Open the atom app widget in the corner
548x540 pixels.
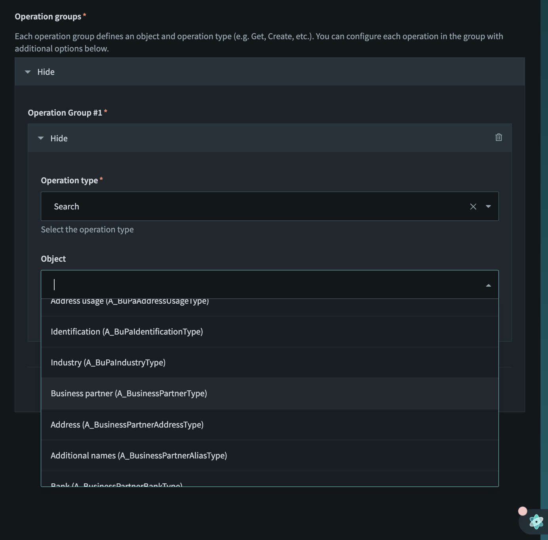click(535, 521)
